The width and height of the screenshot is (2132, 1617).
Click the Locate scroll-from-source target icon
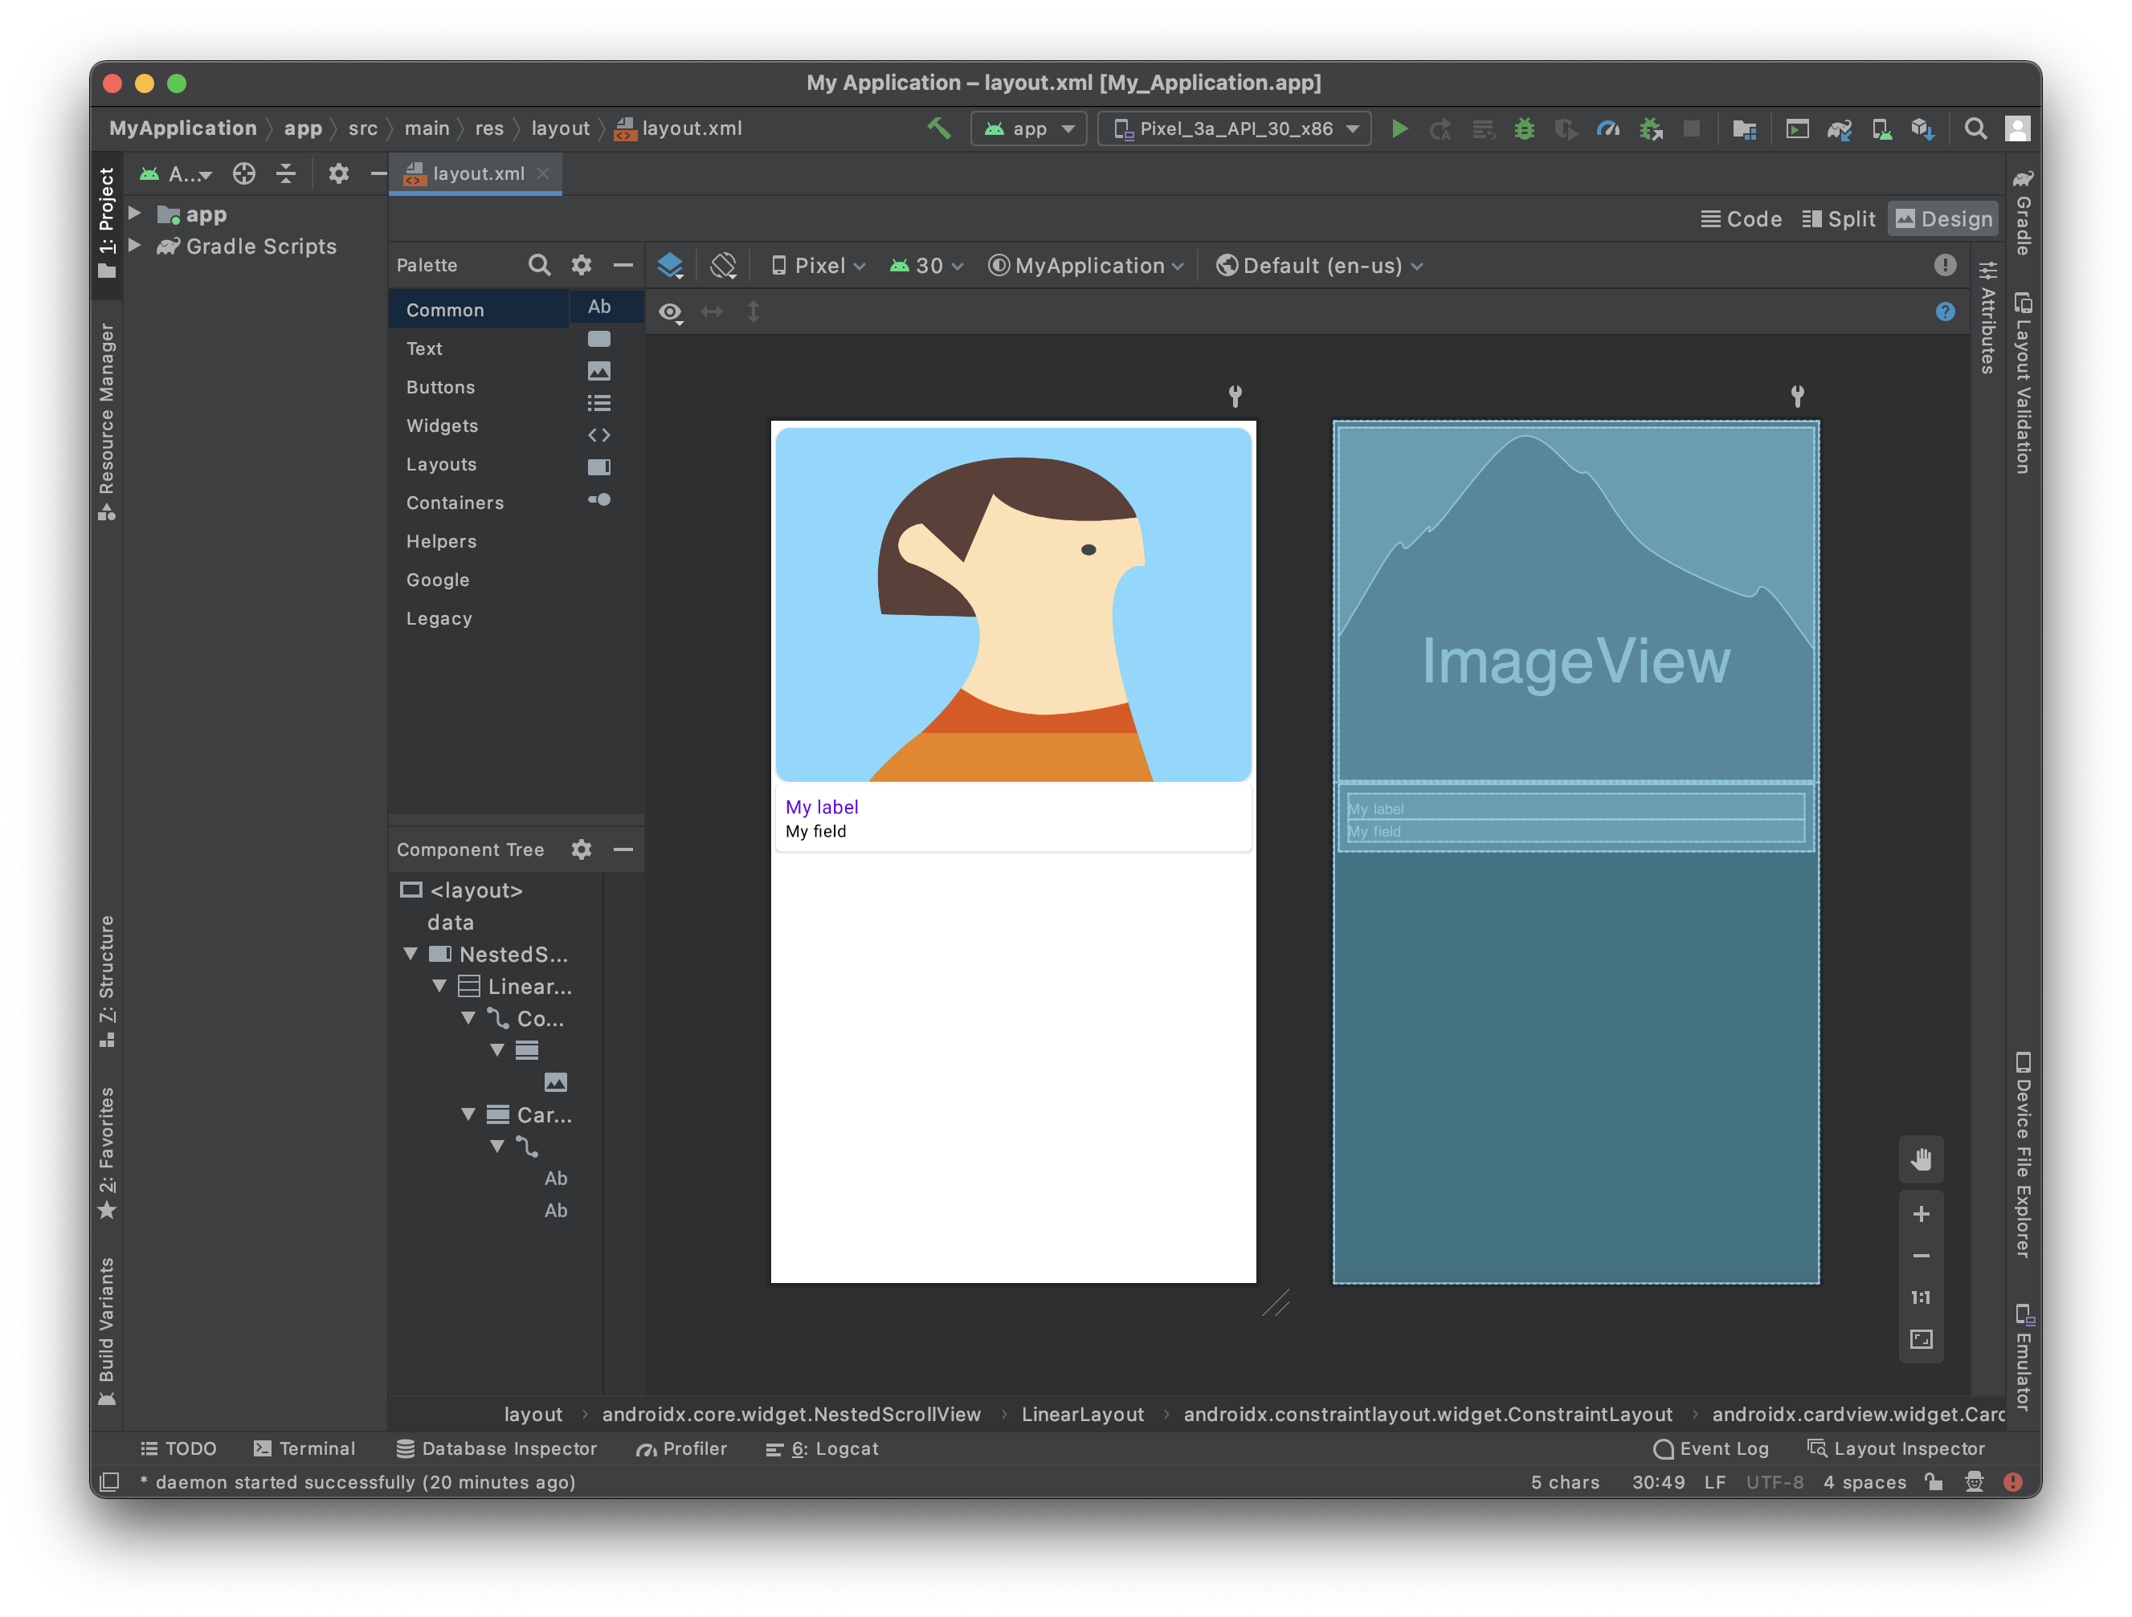point(244,173)
